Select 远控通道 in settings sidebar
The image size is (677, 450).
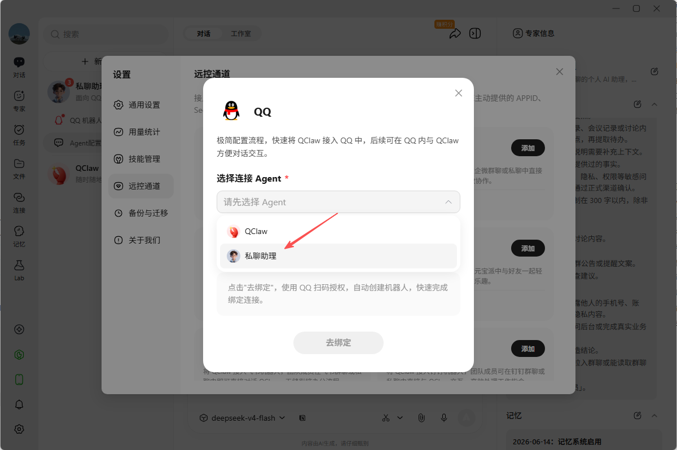click(x=141, y=186)
